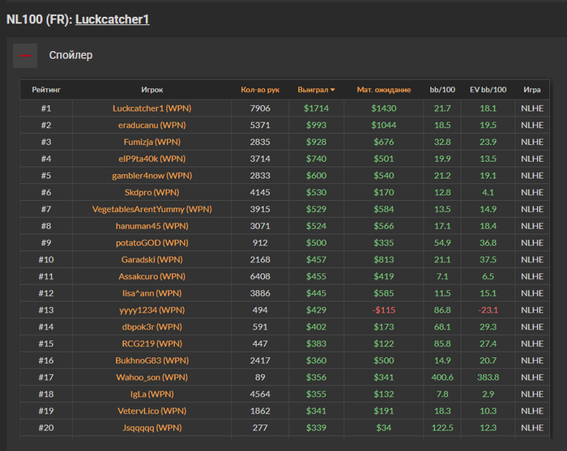Open player potatoGOD (WPN)

(x=152, y=243)
